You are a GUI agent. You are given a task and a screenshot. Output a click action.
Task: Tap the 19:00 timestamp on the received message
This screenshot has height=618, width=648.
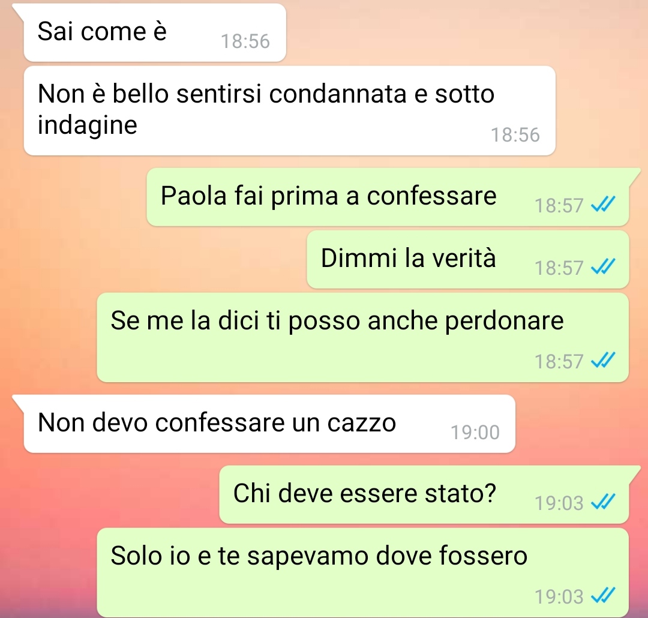pyautogui.click(x=475, y=433)
